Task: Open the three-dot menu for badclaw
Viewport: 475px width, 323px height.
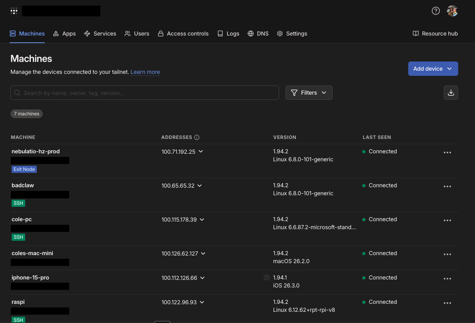Action: [447, 186]
